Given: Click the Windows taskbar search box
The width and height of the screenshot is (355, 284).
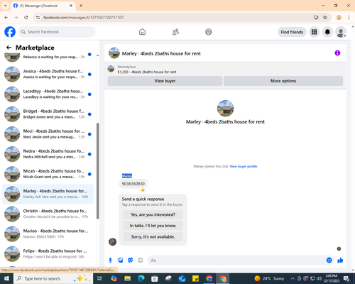Looking at the screenshot, I should click(53, 278).
